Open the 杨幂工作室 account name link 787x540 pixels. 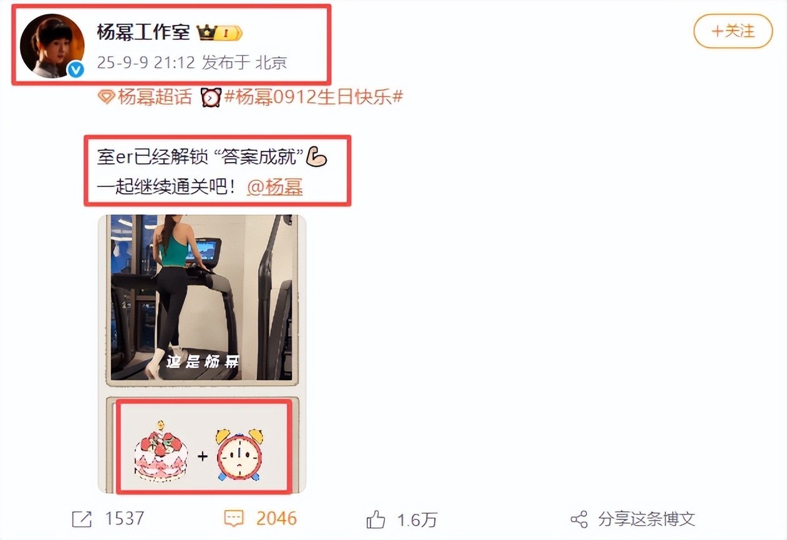coord(143,32)
